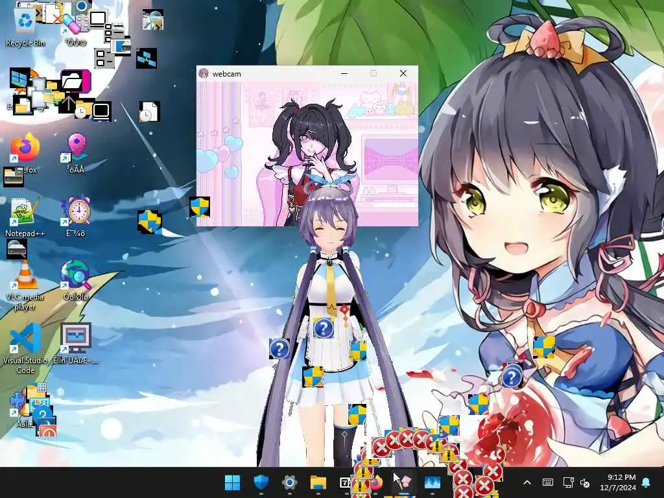
Task: Open the Windows Start menu
Action: point(233,482)
